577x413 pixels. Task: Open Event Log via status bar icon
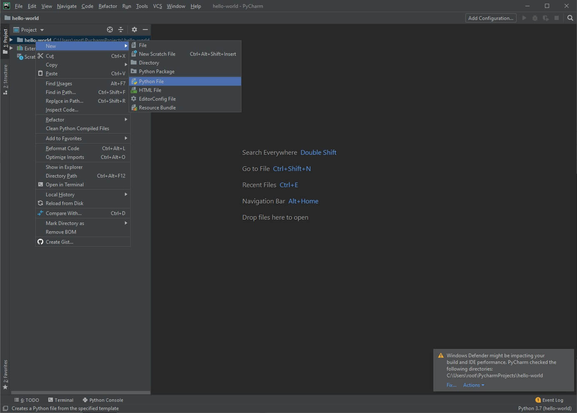point(537,400)
